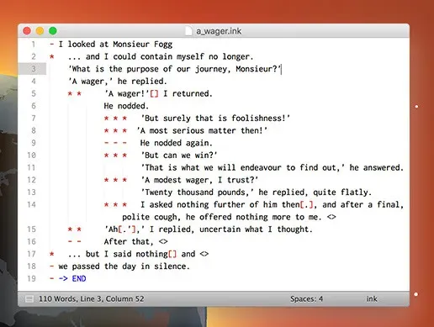This screenshot has width=434, height=327.
Task: Click 'He nodded.' on line 6
Action: pos(126,106)
